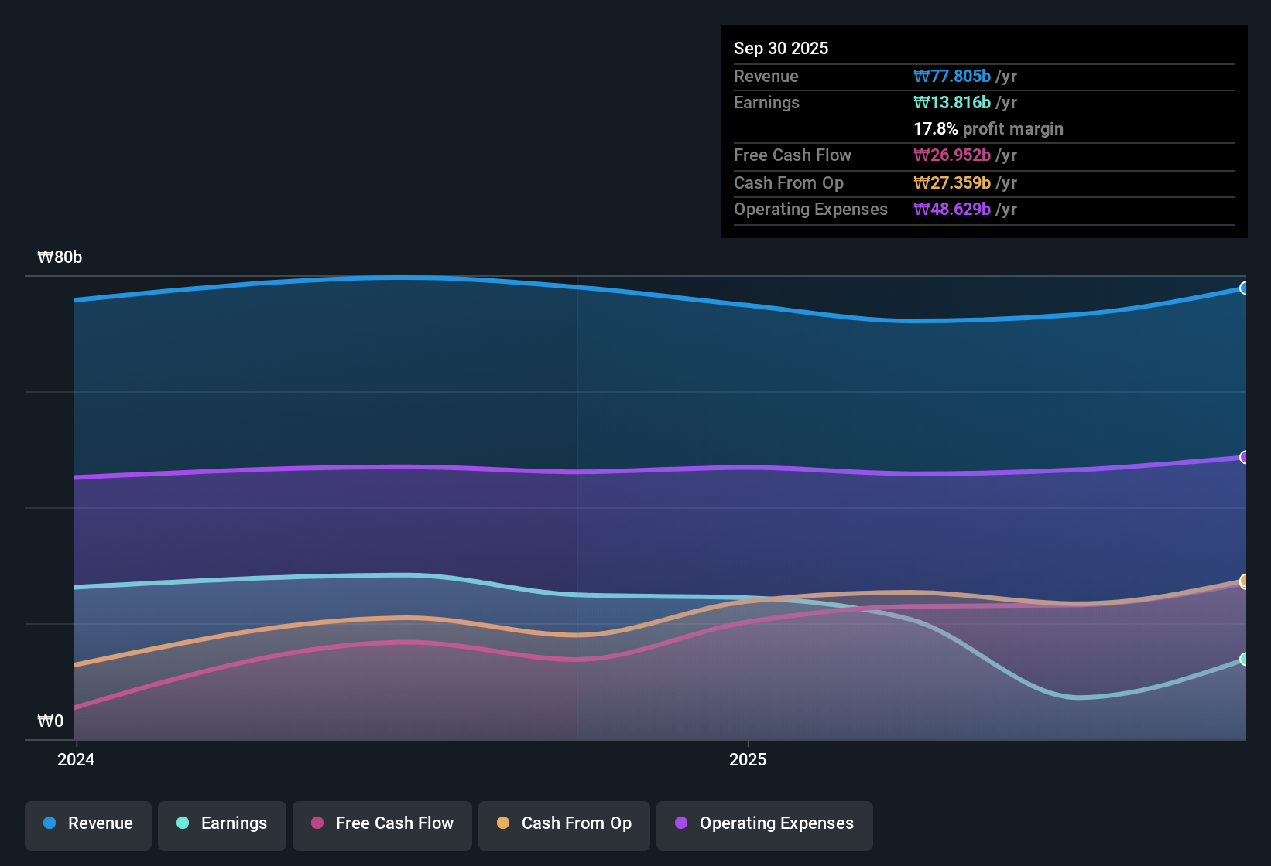Toggle the Revenue series visibility
The width and height of the screenshot is (1271, 866).
click(87, 825)
